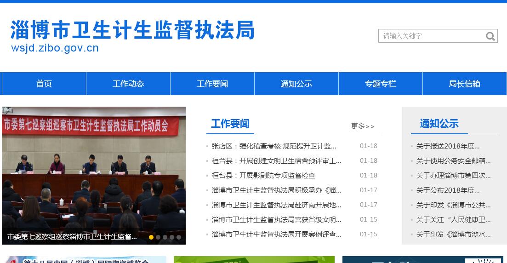The image size is (507, 263).
Task: View notice 关于关注“人民健康卫...”
Action: 453,220
